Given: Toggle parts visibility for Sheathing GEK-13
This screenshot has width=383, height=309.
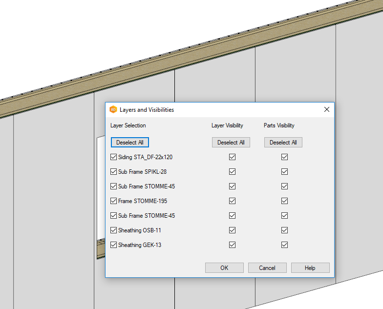Looking at the screenshot, I should pyautogui.click(x=284, y=245).
